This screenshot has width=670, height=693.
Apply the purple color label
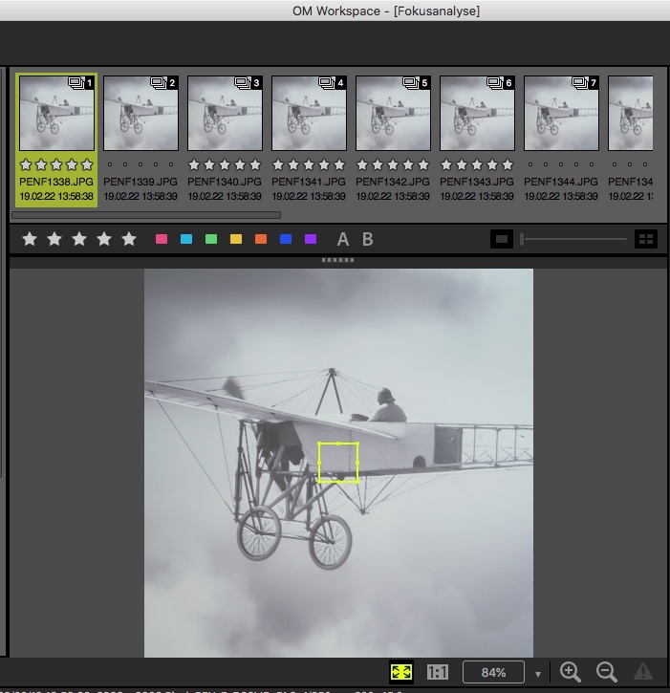pyautogui.click(x=311, y=239)
